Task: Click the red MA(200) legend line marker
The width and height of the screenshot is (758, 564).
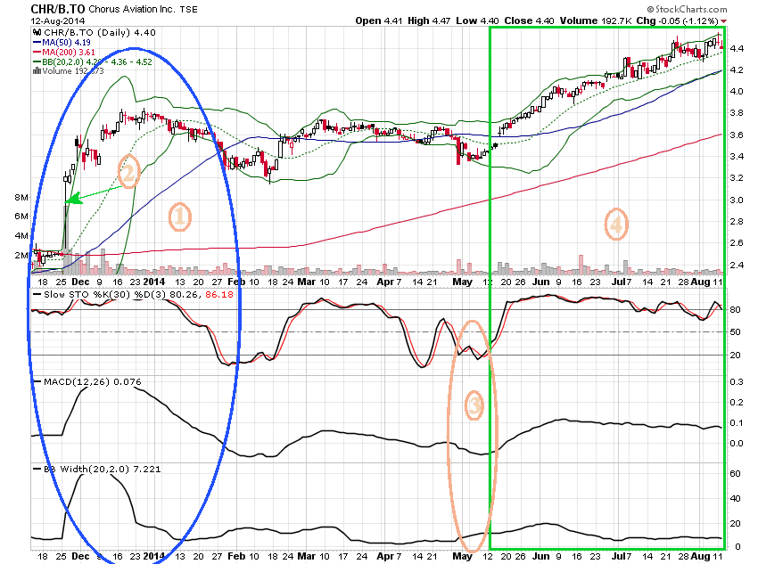Action: click(x=37, y=53)
